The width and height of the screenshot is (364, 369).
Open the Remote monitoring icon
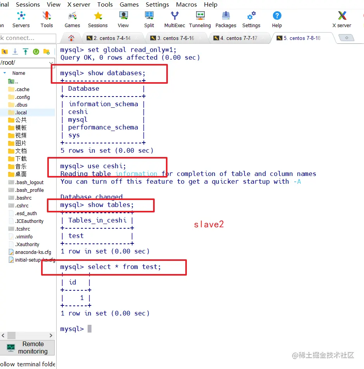(x=11, y=348)
